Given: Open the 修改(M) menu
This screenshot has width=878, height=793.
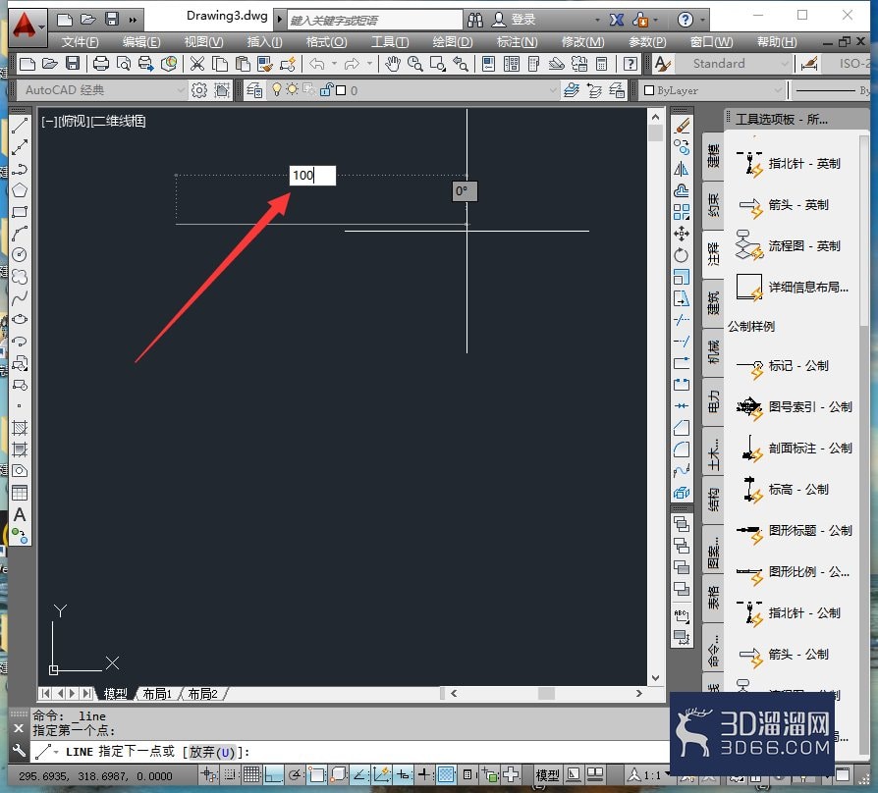Looking at the screenshot, I should (583, 42).
